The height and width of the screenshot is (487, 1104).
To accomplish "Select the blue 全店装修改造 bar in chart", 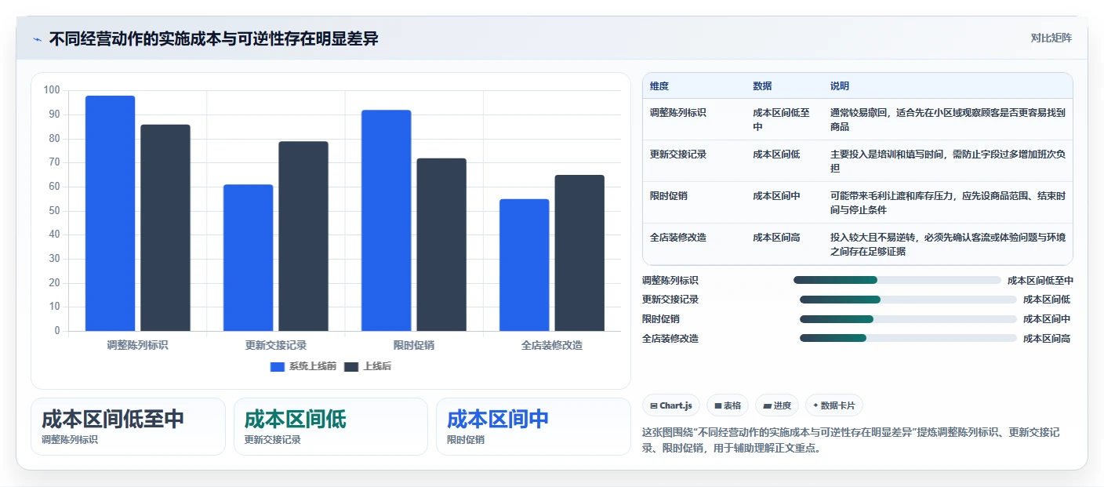I will pyautogui.click(x=524, y=265).
